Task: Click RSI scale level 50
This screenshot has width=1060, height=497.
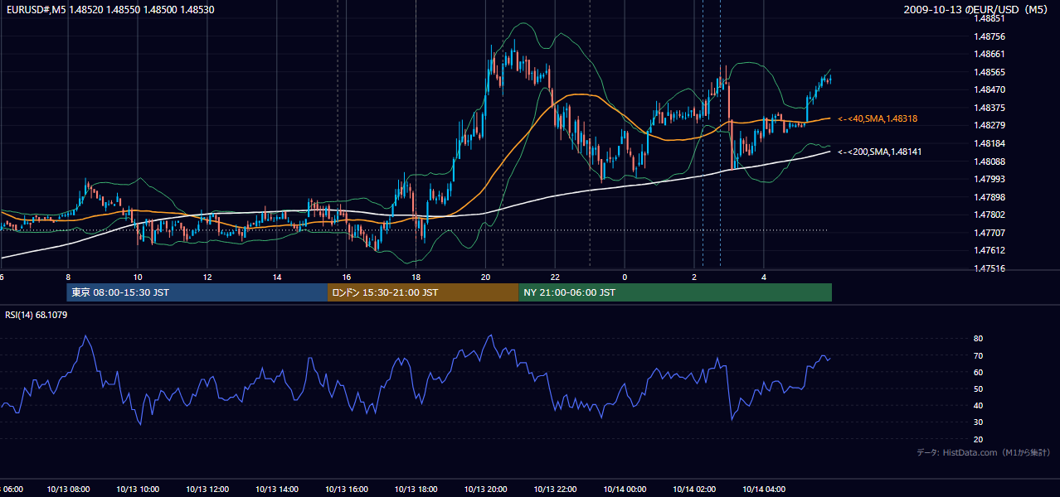Action: (x=979, y=388)
